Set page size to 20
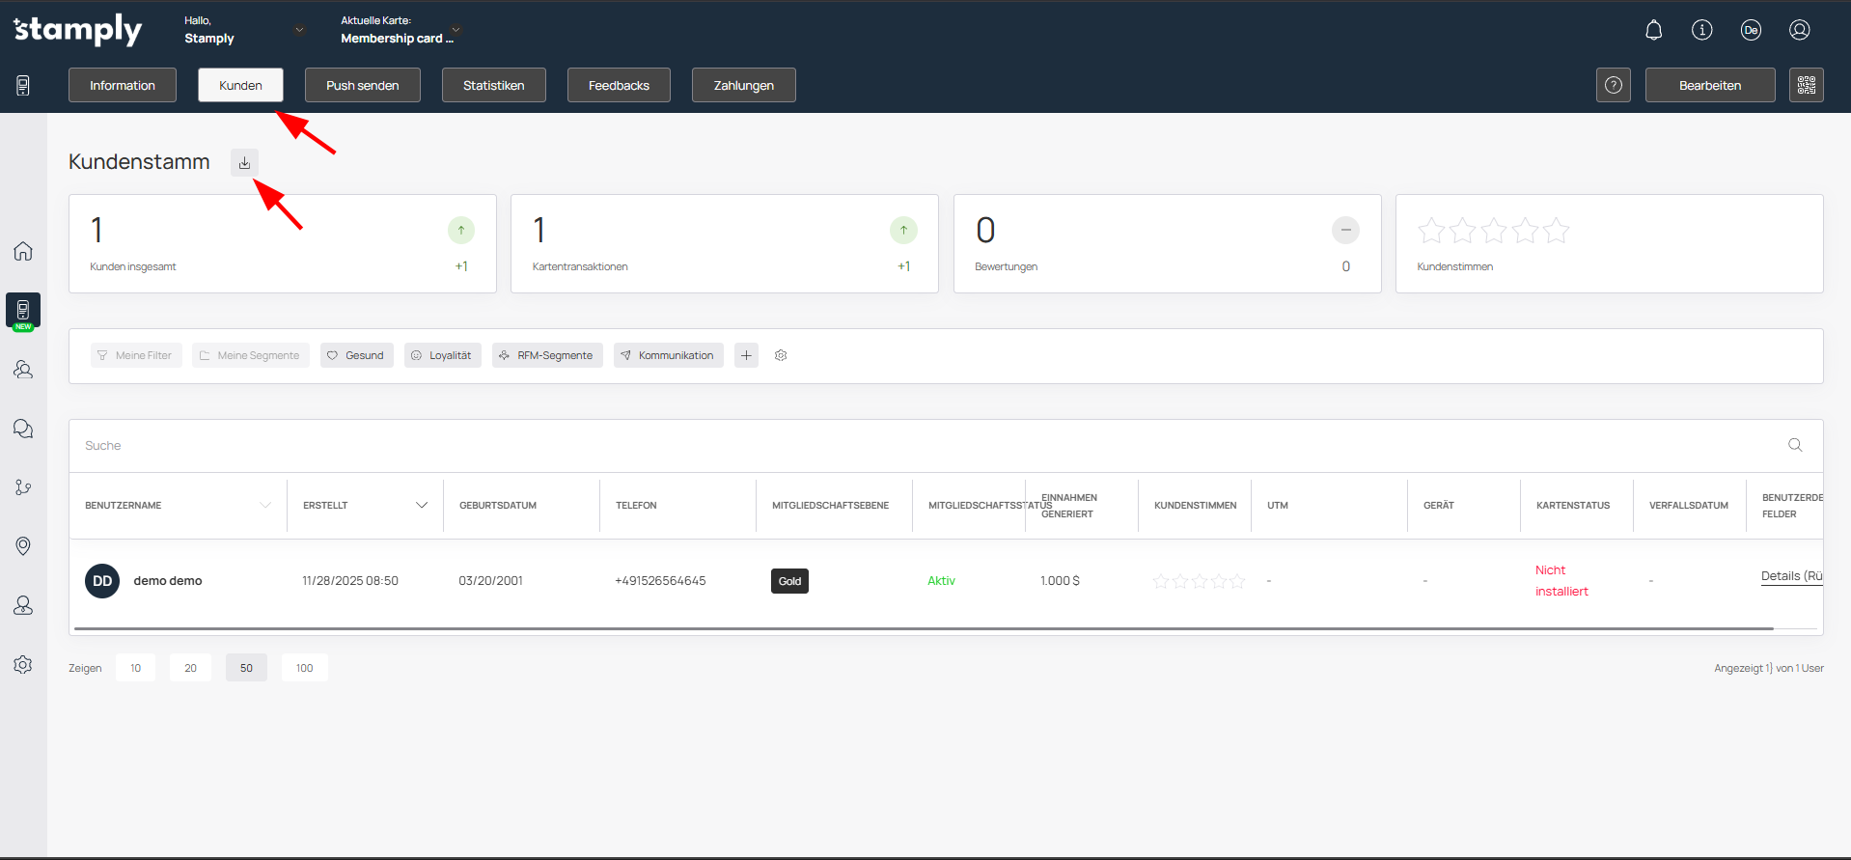Image resolution: width=1851 pixels, height=860 pixels. [x=190, y=668]
